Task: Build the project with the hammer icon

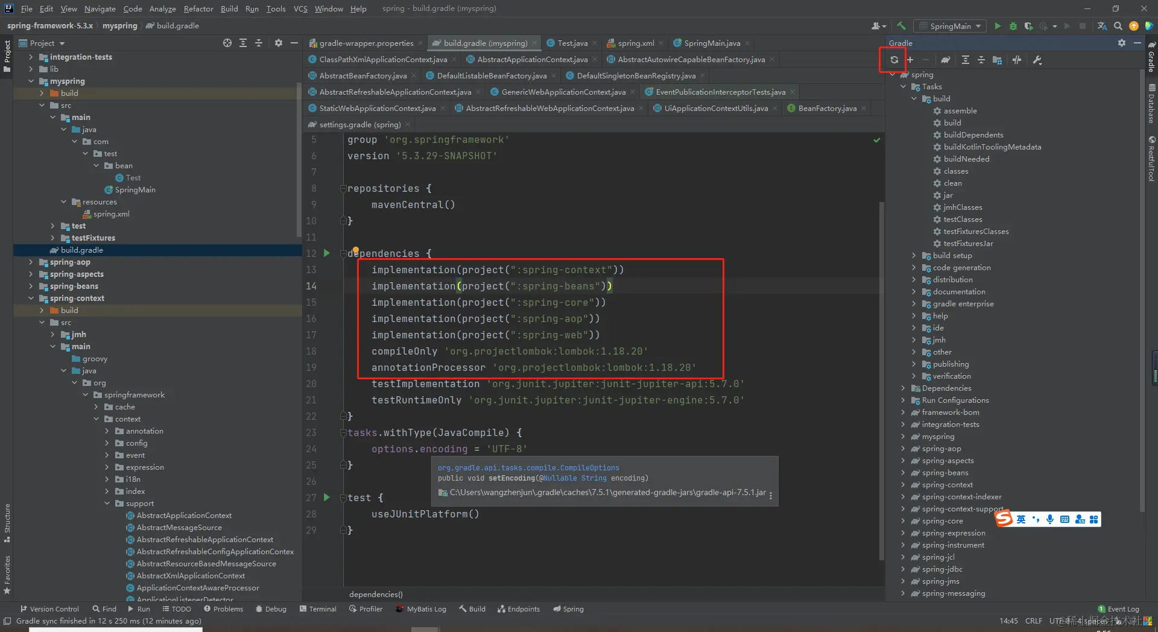Action: pyautogui.click(x=901, y=26)
